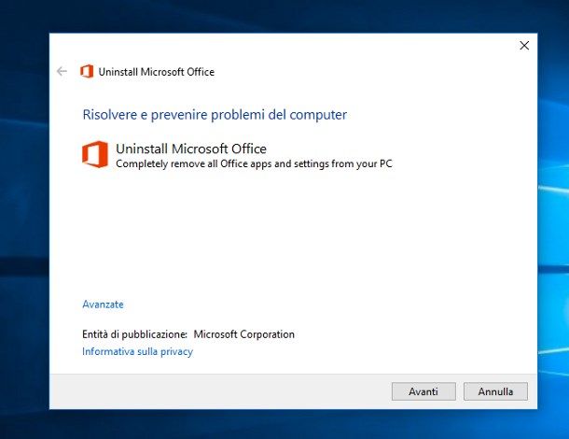Click Avanti to proceed with uninstall
Screen dimensions: 569x439
423,391
